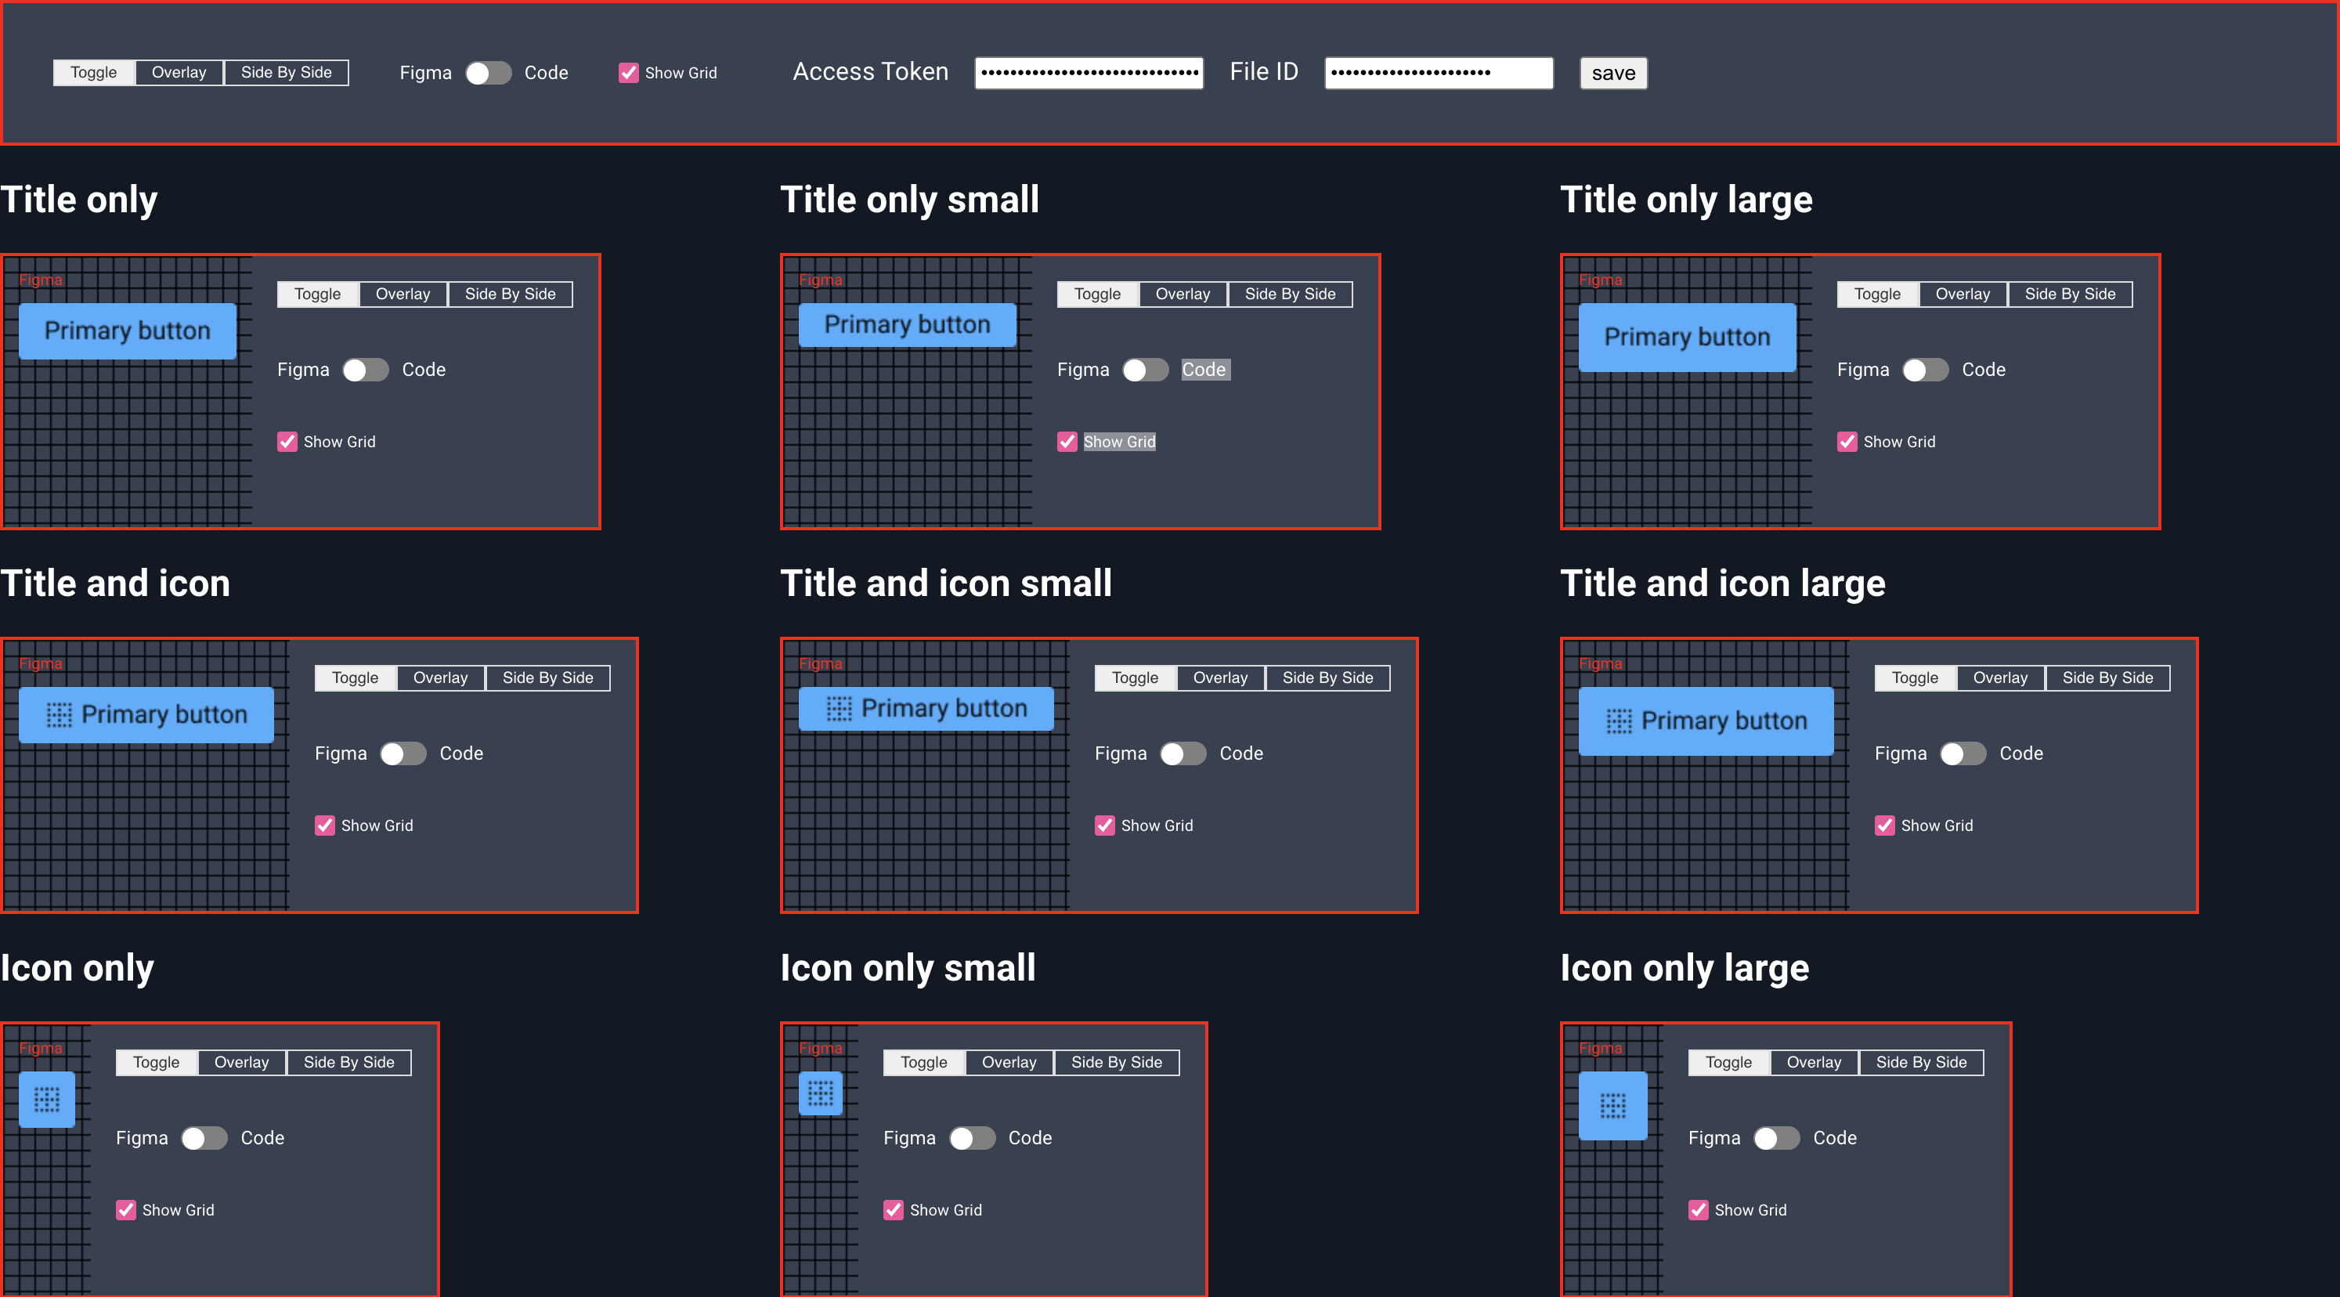Select the Overlay tab in top navigation bar
Viewport: 2340px width, 1297px height.
click(x=179, y=72)
